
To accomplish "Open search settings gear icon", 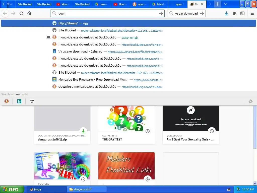I will [x=251, y=101].
